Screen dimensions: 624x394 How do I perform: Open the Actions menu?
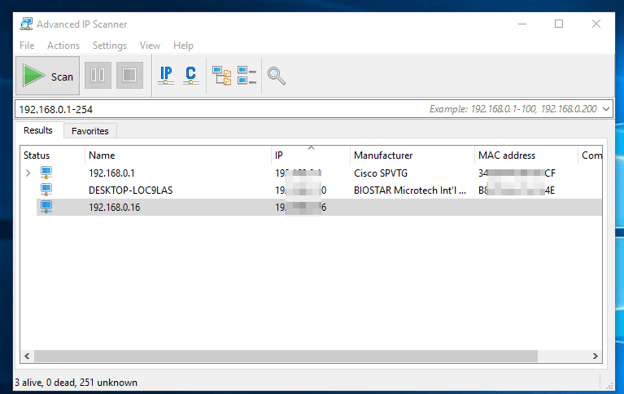click(x=63, y=46)
